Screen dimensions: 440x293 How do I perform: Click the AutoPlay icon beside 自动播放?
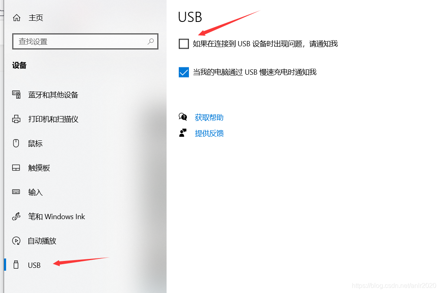[x=16, y=241]
